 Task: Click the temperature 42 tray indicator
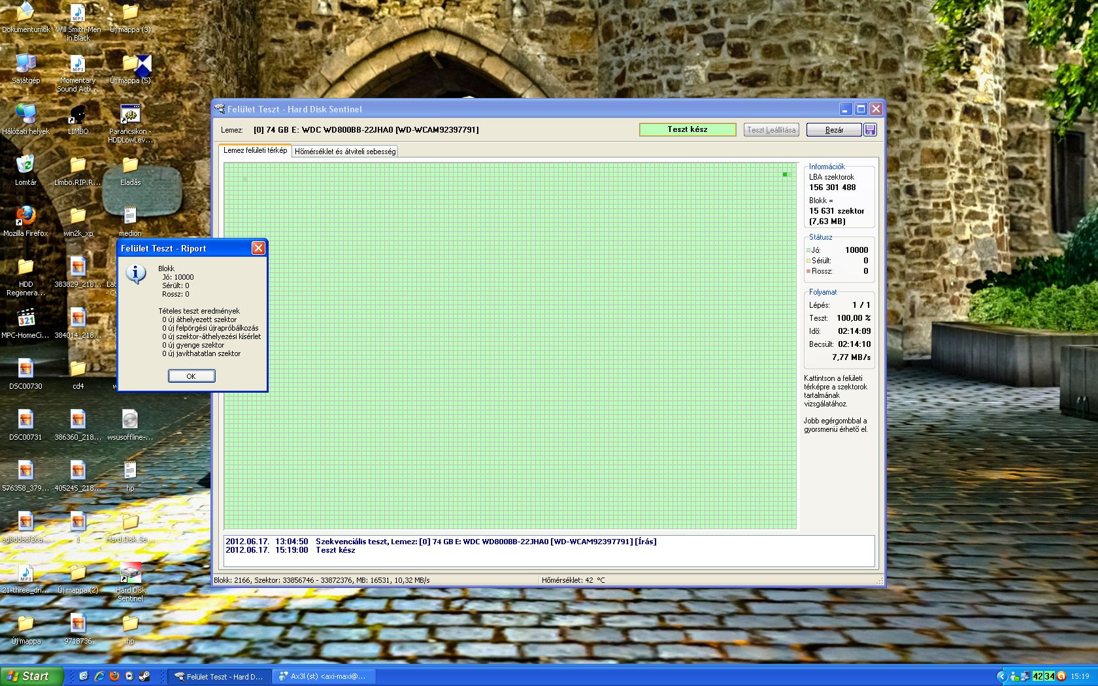[1037, 676]
